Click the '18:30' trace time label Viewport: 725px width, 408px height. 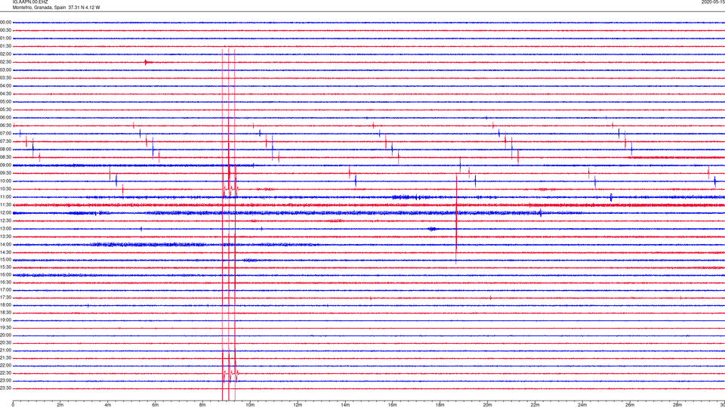(x=5, y=313)
